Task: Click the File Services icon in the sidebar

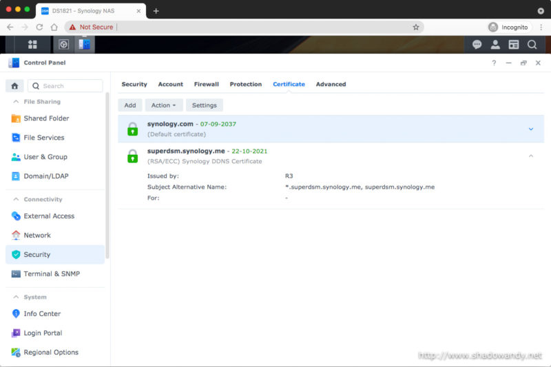Action: tap(16, 138)
